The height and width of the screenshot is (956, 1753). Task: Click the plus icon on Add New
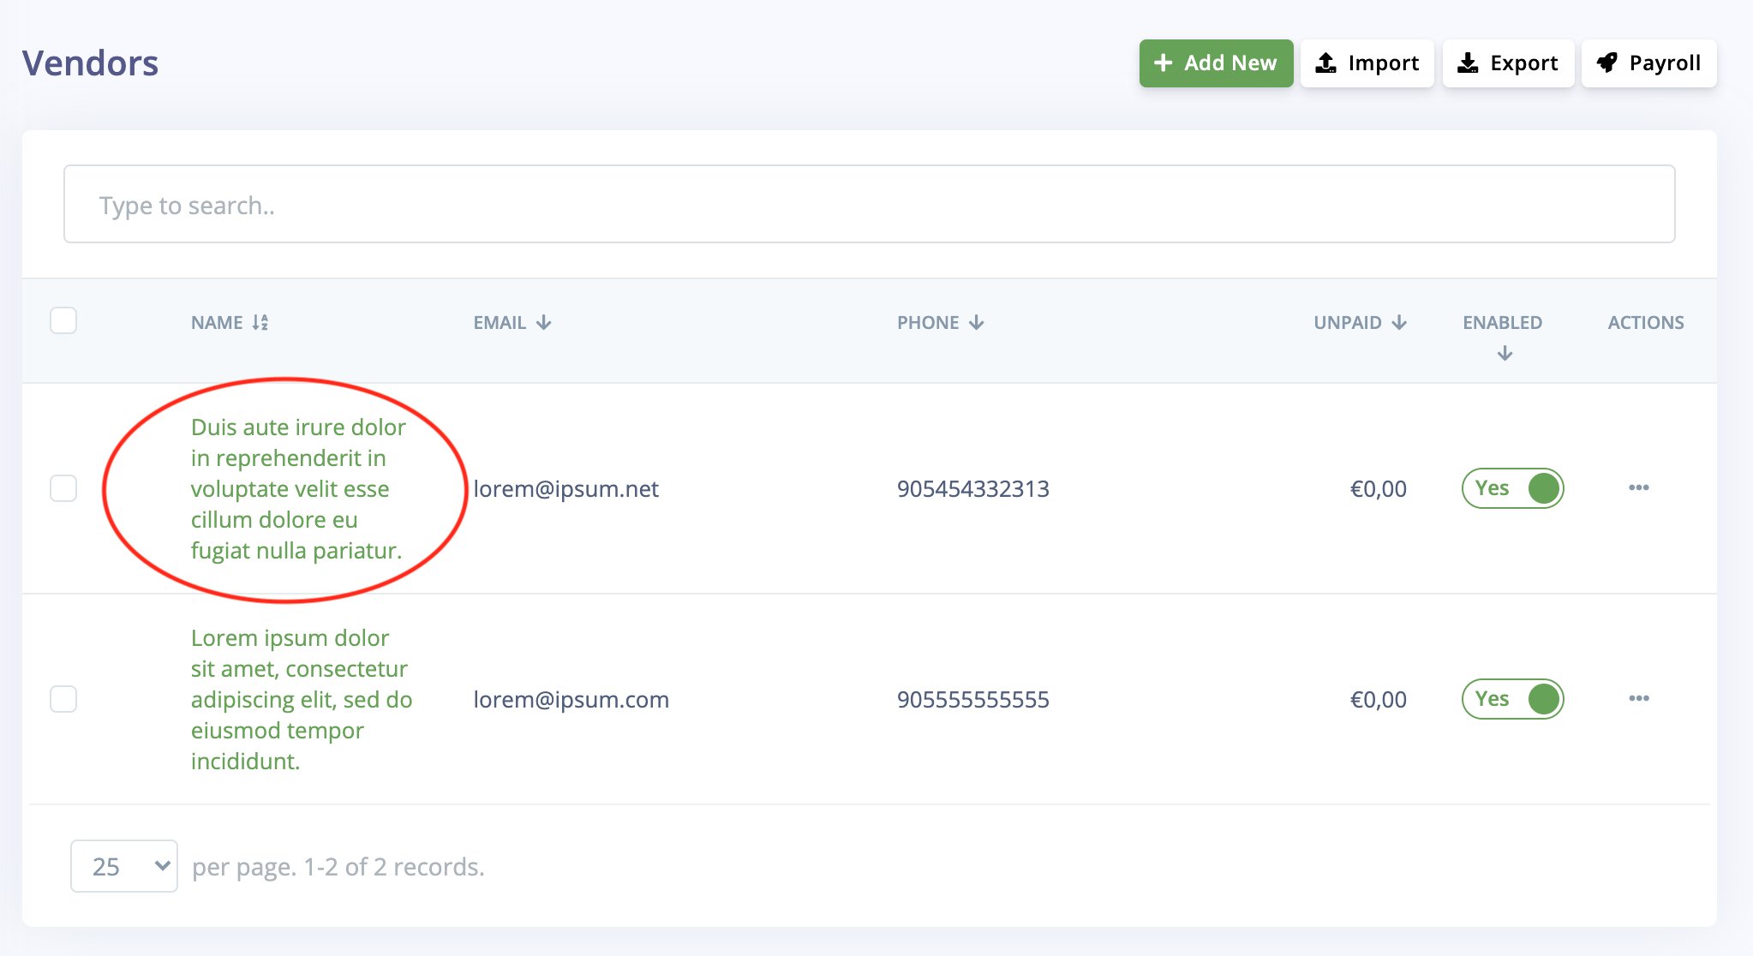[x=1164, y=63]
